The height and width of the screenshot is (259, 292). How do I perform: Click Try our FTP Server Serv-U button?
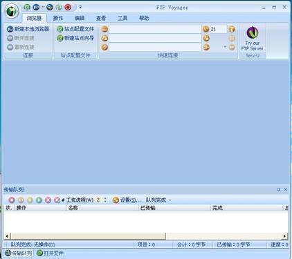coord(253,39)
